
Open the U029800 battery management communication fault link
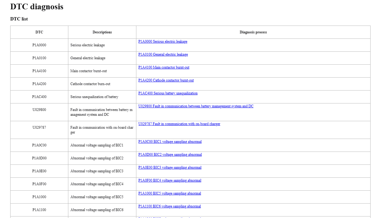(x=196, y=106)
